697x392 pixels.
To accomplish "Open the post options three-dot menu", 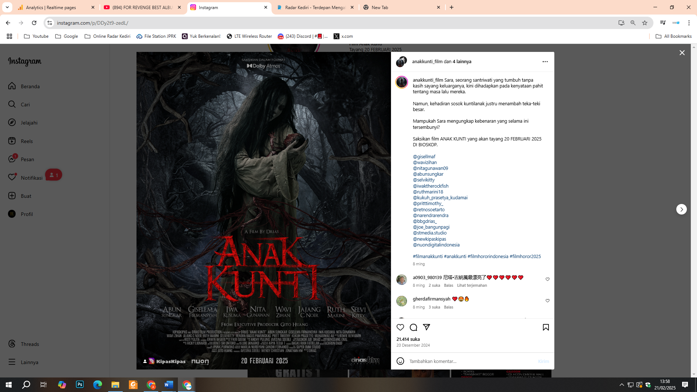I will pyautogui.click(x=545, y=62).
